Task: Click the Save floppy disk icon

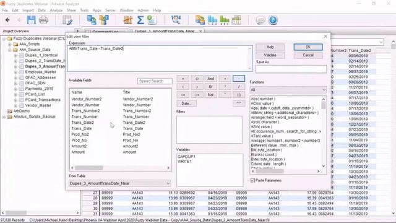Action: (32, 20)
